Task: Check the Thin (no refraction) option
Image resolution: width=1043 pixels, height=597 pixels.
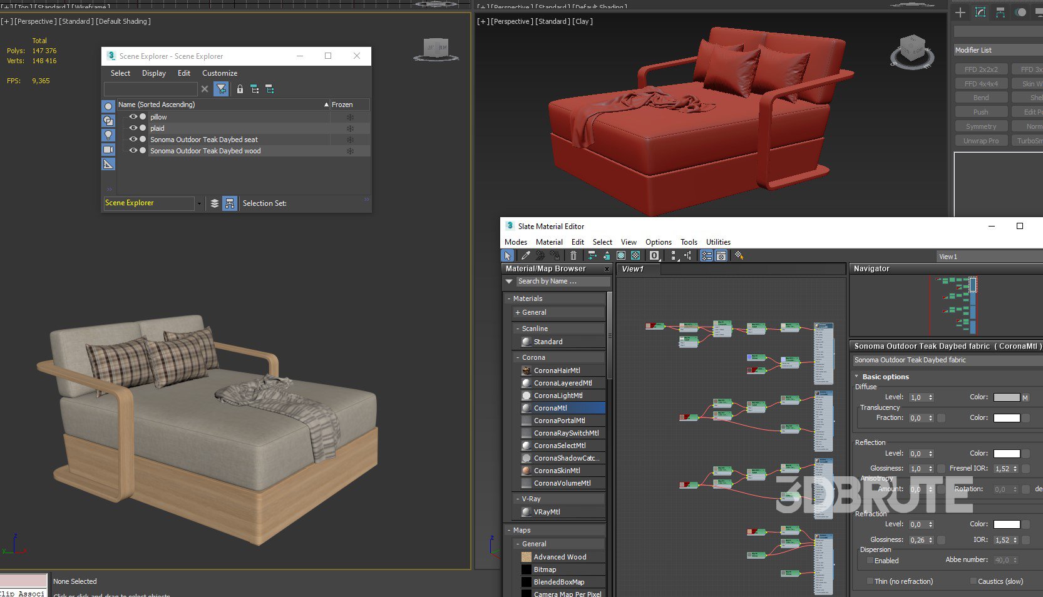Action: click(870, 581)
